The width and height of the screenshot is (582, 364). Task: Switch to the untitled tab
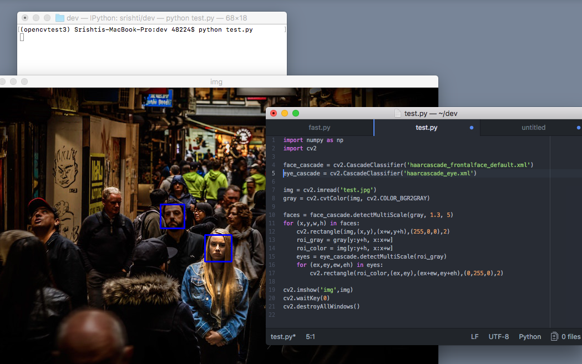point(533,128)
